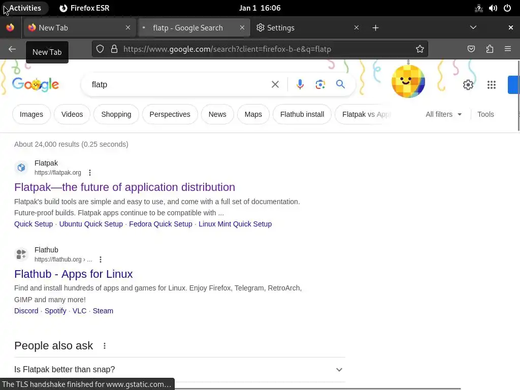Open the clock and calendar in top bar
Image resolution: width=520 pixels, height=390 pixels.
[259, 8]
